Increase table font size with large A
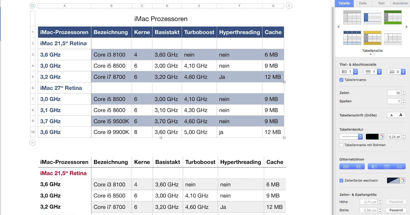410x215 pixels. pyautogui.click(x=401, y=115)
